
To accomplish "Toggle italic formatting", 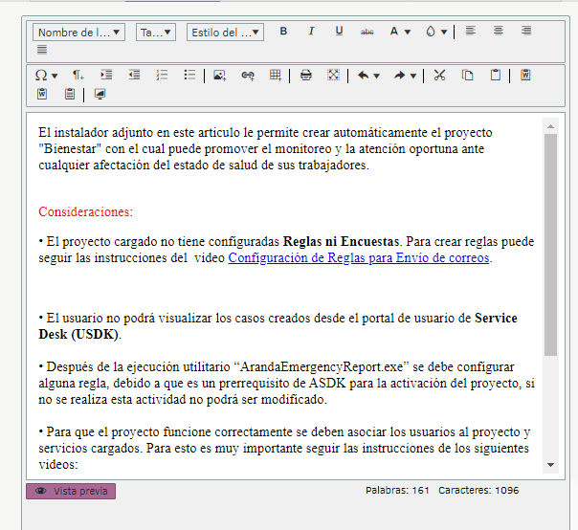I will point(311,32).
